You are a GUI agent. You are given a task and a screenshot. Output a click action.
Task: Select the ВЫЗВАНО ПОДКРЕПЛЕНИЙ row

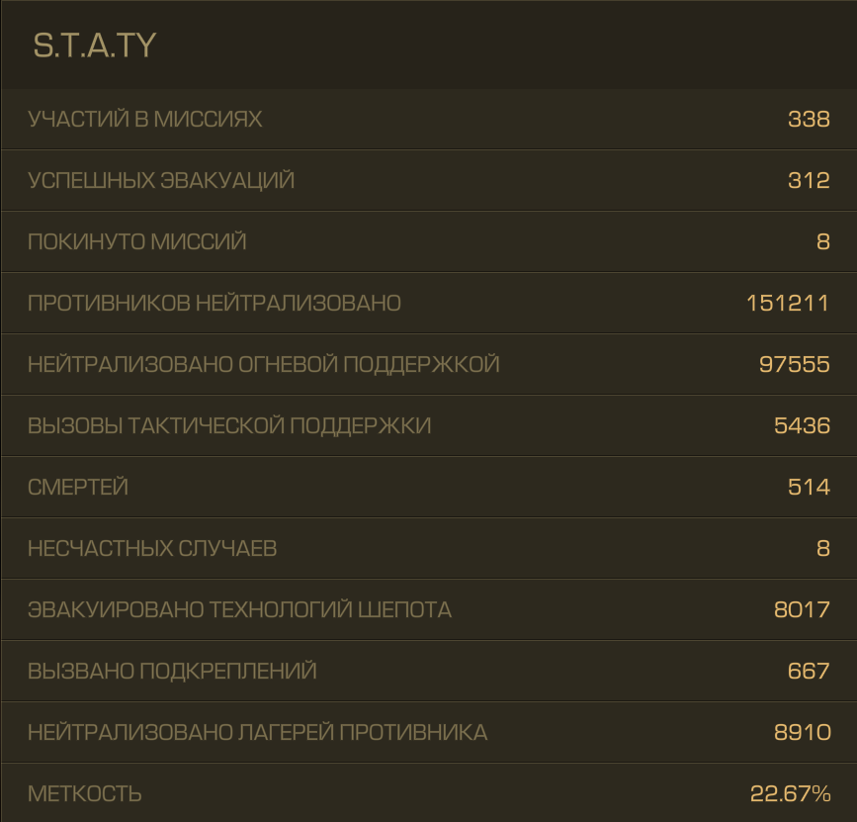(x=429, y=671)
